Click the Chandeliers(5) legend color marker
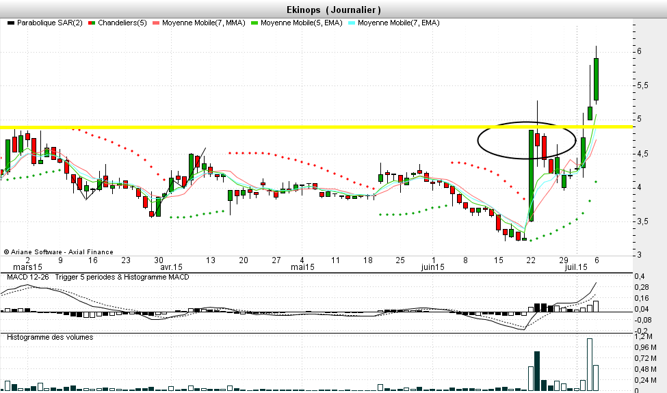 click(x=92, y=23)
